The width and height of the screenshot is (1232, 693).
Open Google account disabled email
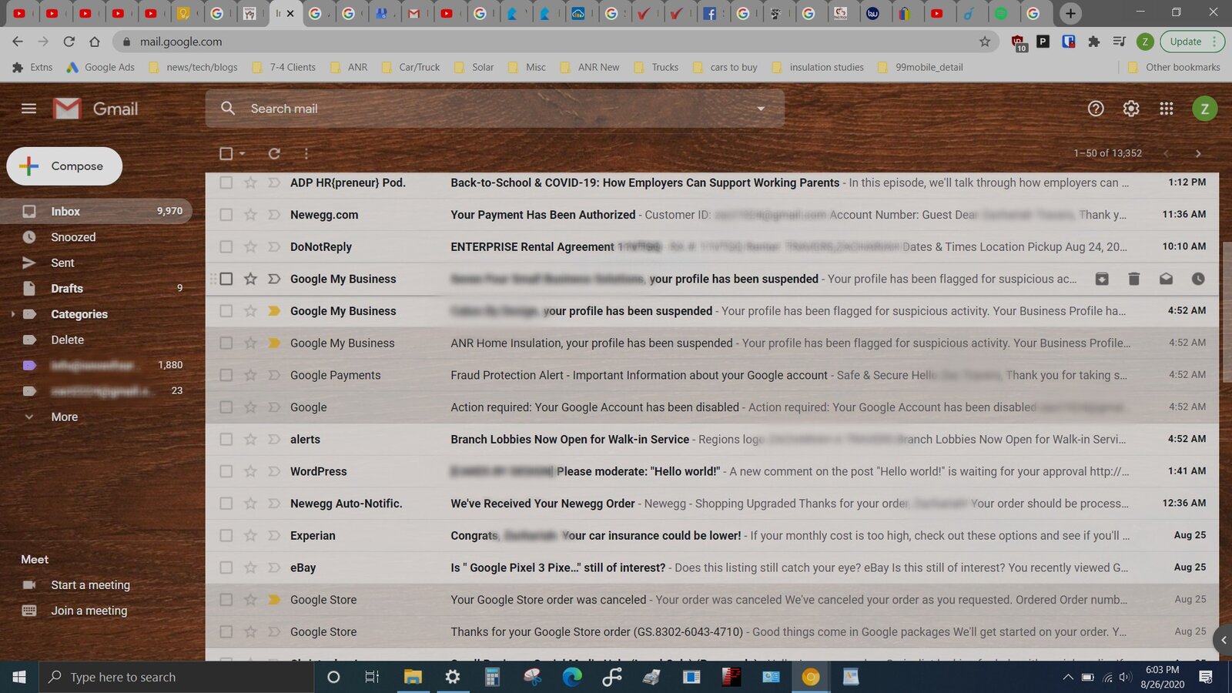tap(712, 407)
